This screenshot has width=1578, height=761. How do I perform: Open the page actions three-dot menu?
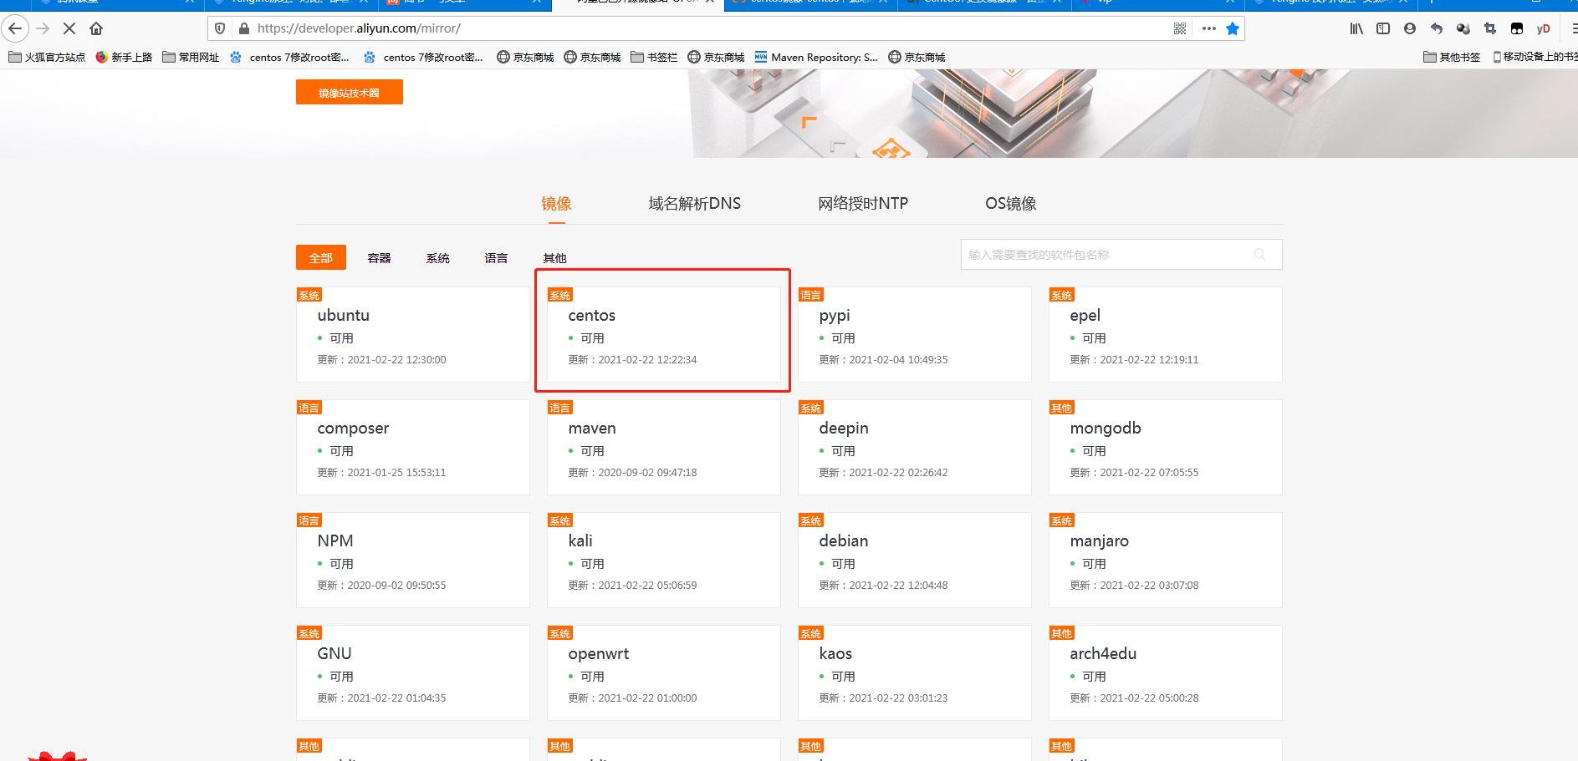point(1208,28)
